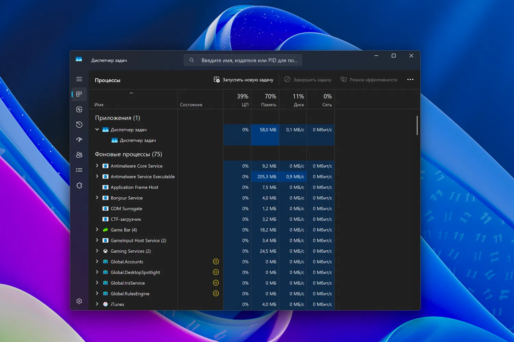Click the more options three-dots button
514x342 pixels.
[410, 80]
